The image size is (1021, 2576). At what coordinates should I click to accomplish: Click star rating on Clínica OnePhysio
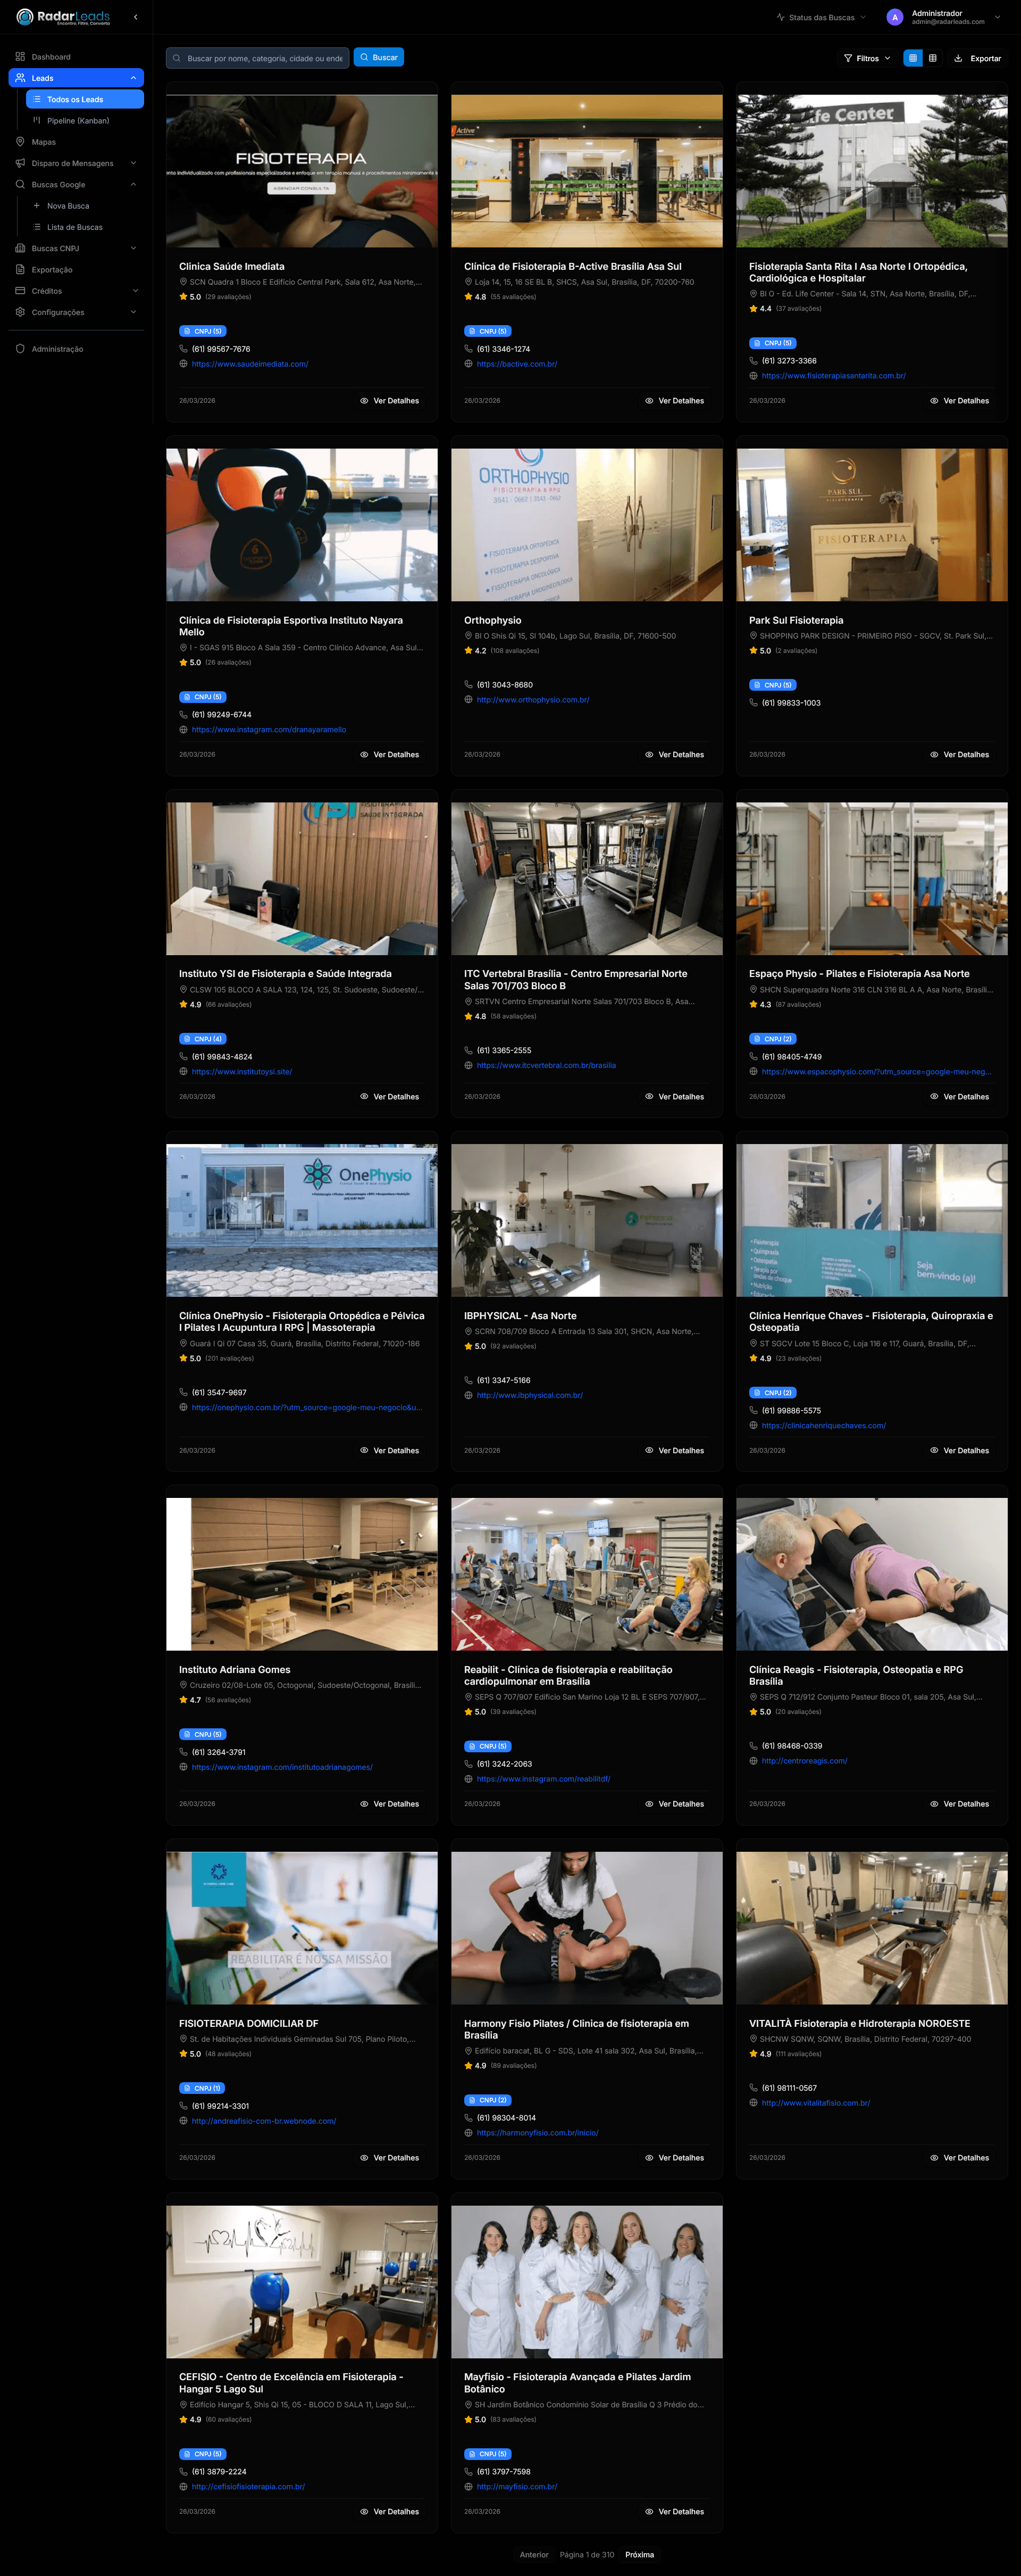point(190,1358)
